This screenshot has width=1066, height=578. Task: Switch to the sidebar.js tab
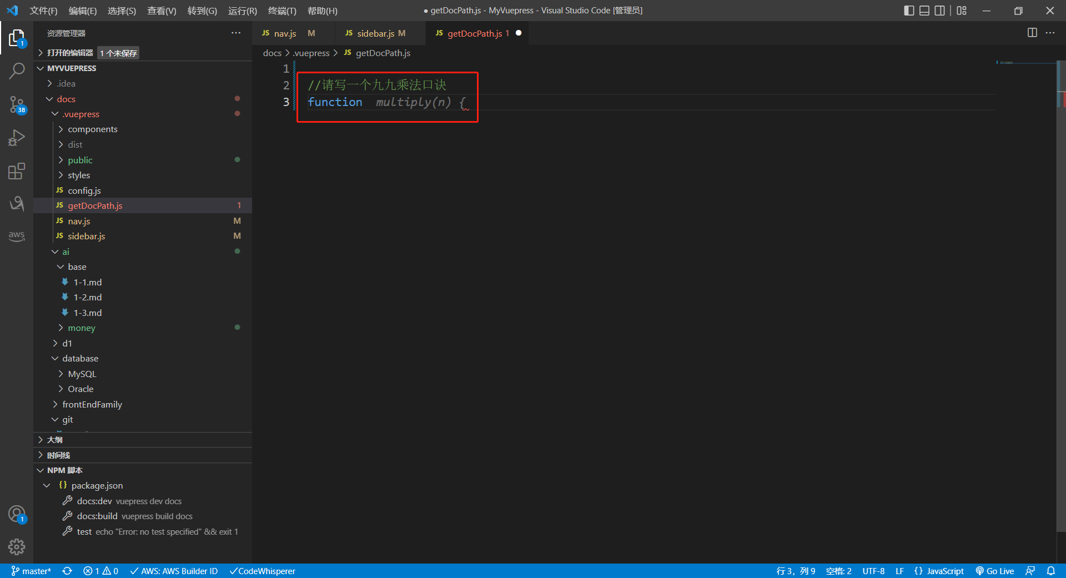click(375, 33)
